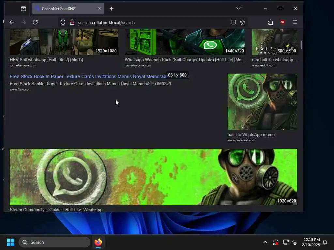Viewport: 334px width, 250px height.
Task: Open the mm half life whatsapp thumbnail
Action: pos(275,42)
